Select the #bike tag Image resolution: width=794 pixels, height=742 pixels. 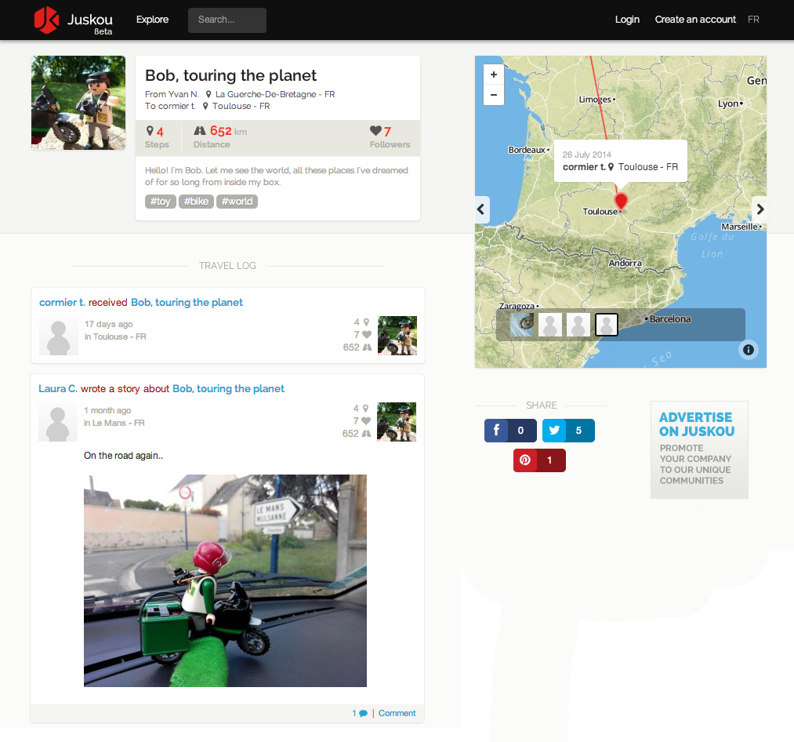coord(196,202)
